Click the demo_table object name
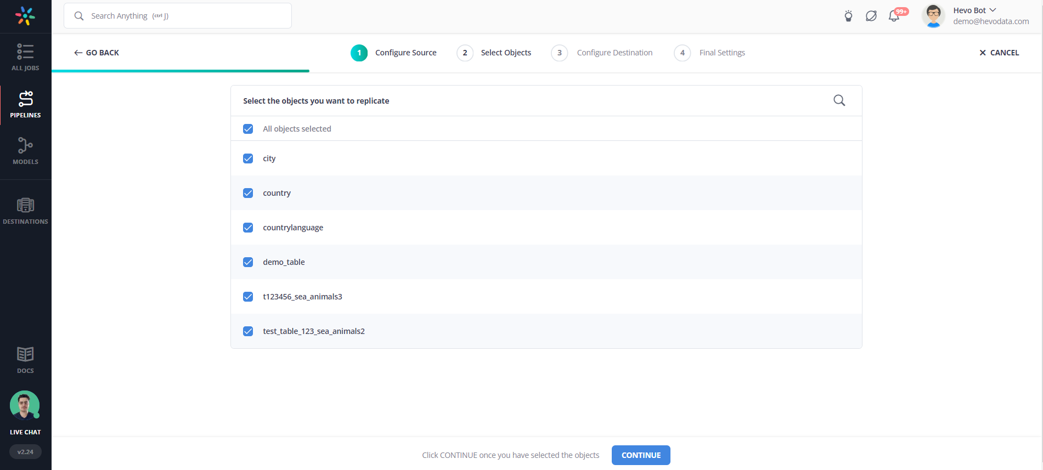 284,262
